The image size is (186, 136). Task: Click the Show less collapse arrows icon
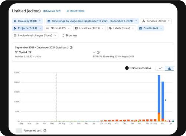coord(63,35)
